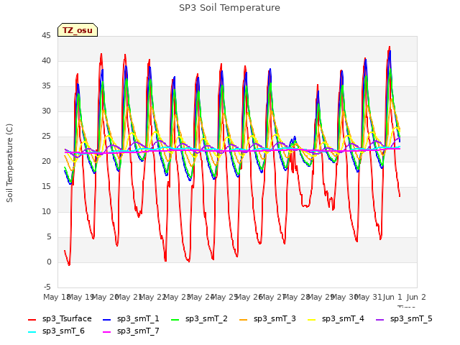Toggle sp3_smT_3 legend entry
460x345 pixels.
[267, 319]
